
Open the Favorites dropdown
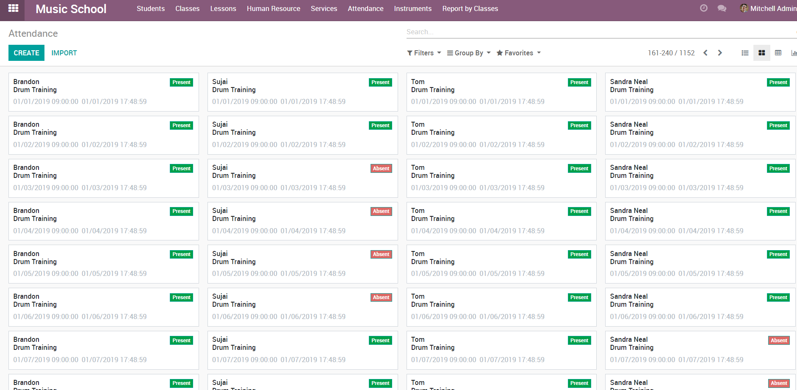point(519,53)
